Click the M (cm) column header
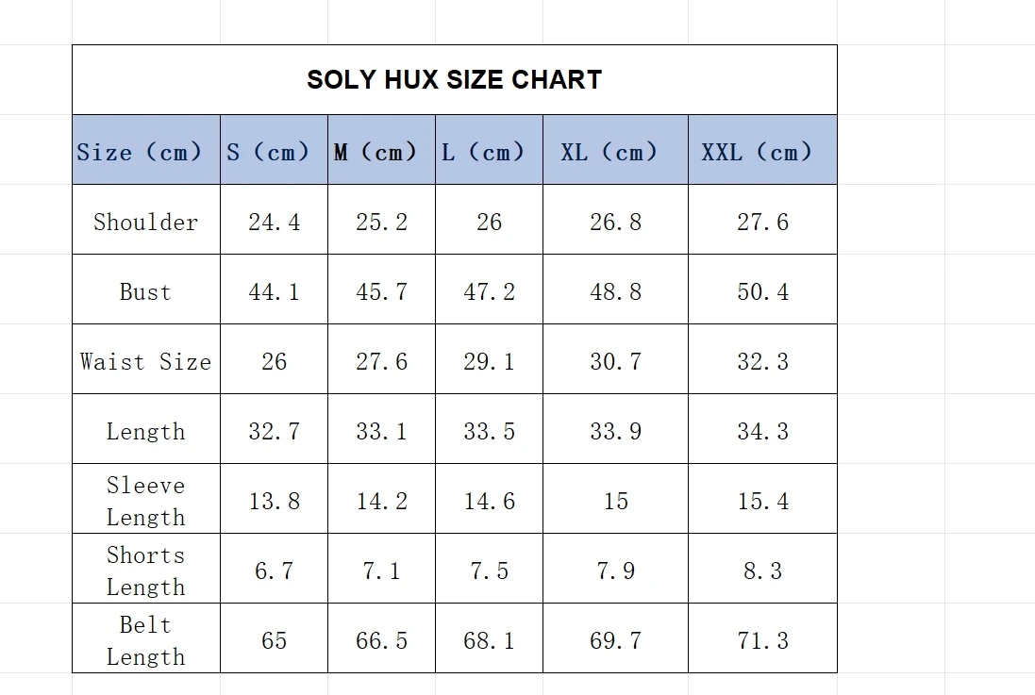This screenshot has width=1035, height=695. pyautogui.click(x=381, y=151)
